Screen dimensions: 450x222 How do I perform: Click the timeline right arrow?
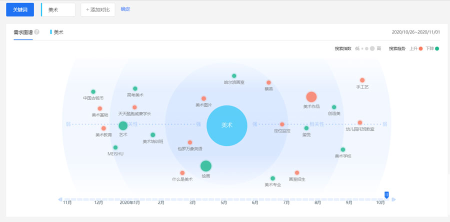click(393, 199)
